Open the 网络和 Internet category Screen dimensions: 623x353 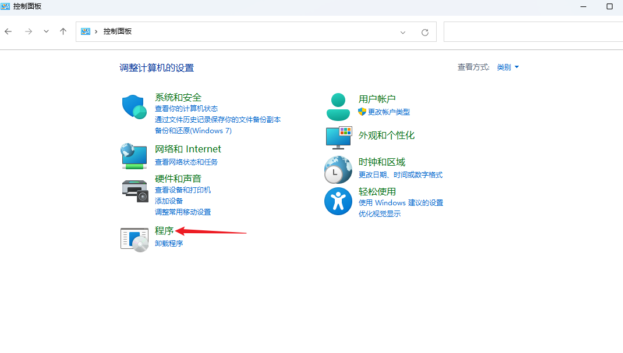pyautogui.click(x=188, y=149)
